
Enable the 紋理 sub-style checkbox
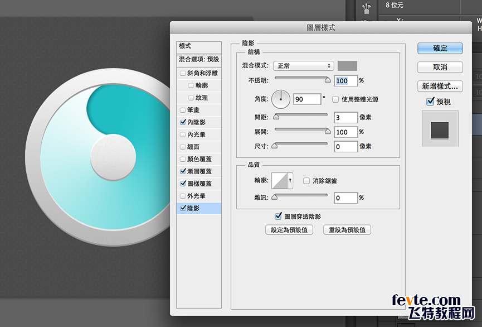click(191, 98)
